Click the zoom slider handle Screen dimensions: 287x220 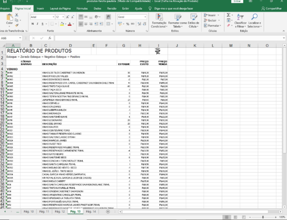[x=263, y=217]
